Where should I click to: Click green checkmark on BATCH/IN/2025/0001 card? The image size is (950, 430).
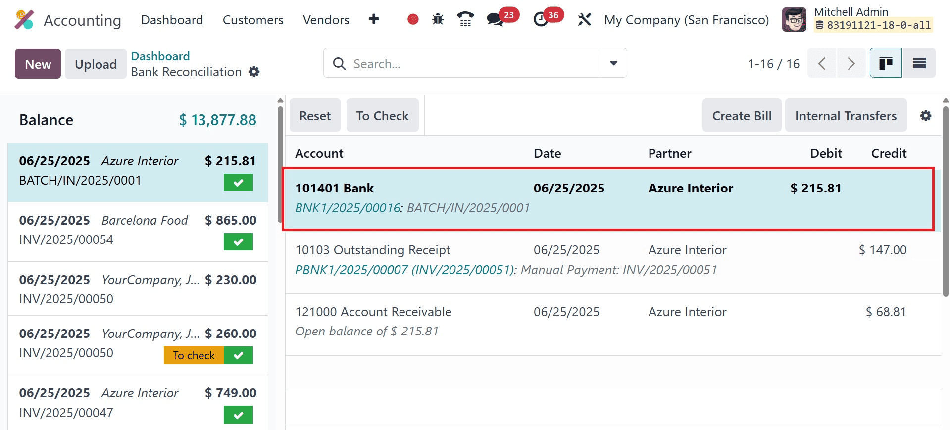[x=238, y=182]
